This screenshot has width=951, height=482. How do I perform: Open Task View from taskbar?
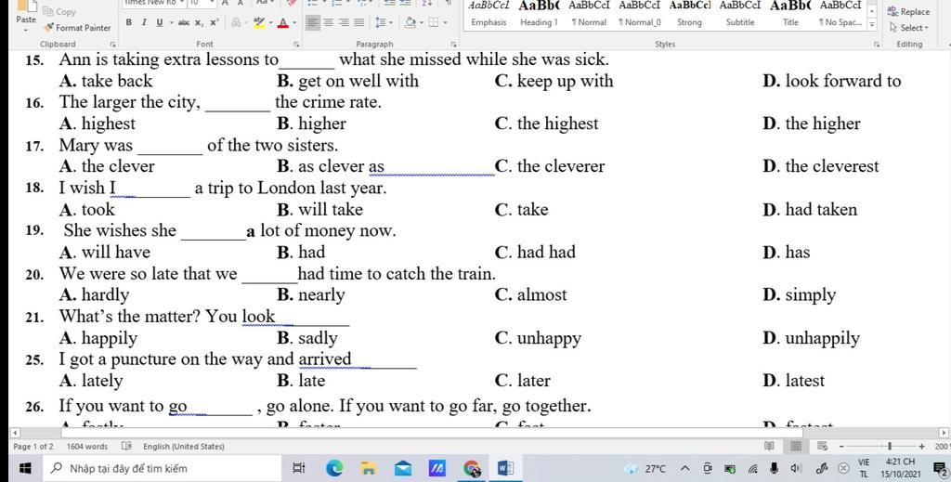(x=299, y=468)
